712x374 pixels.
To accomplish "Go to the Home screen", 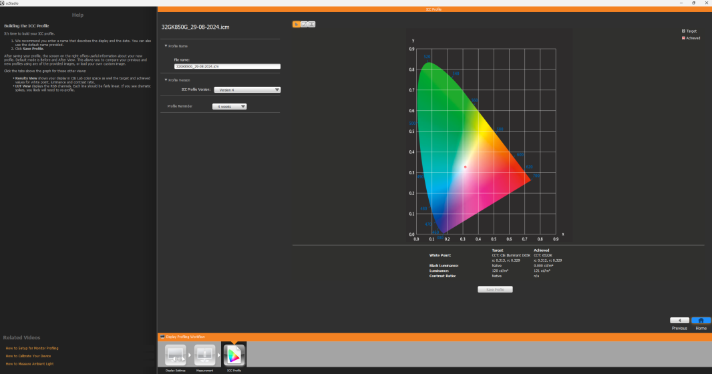I will pyautogui.click(x=701, y=321).
